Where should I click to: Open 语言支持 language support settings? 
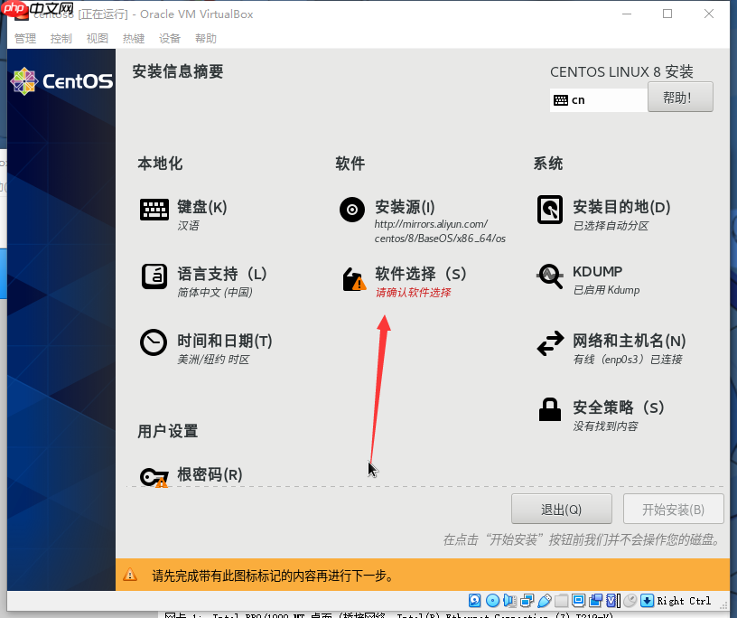tap(154, 276)
